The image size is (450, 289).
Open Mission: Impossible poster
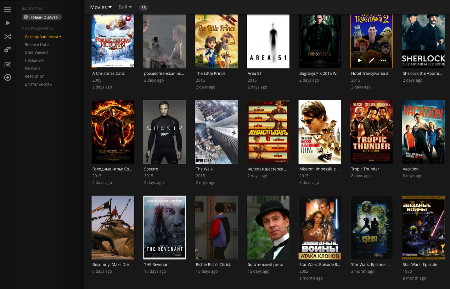coord(320,132)
